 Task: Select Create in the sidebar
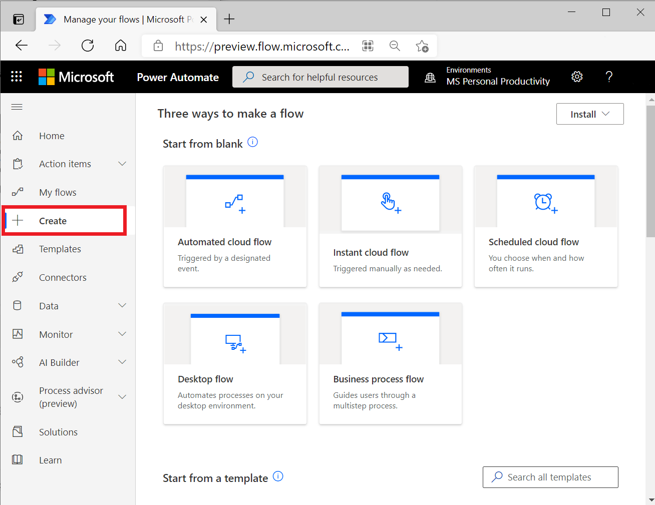click(65, 220)
